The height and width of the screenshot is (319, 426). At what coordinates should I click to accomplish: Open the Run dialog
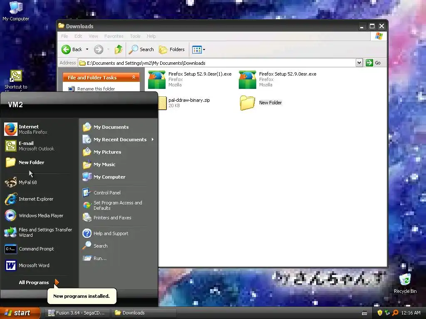(x=118, y=258)
